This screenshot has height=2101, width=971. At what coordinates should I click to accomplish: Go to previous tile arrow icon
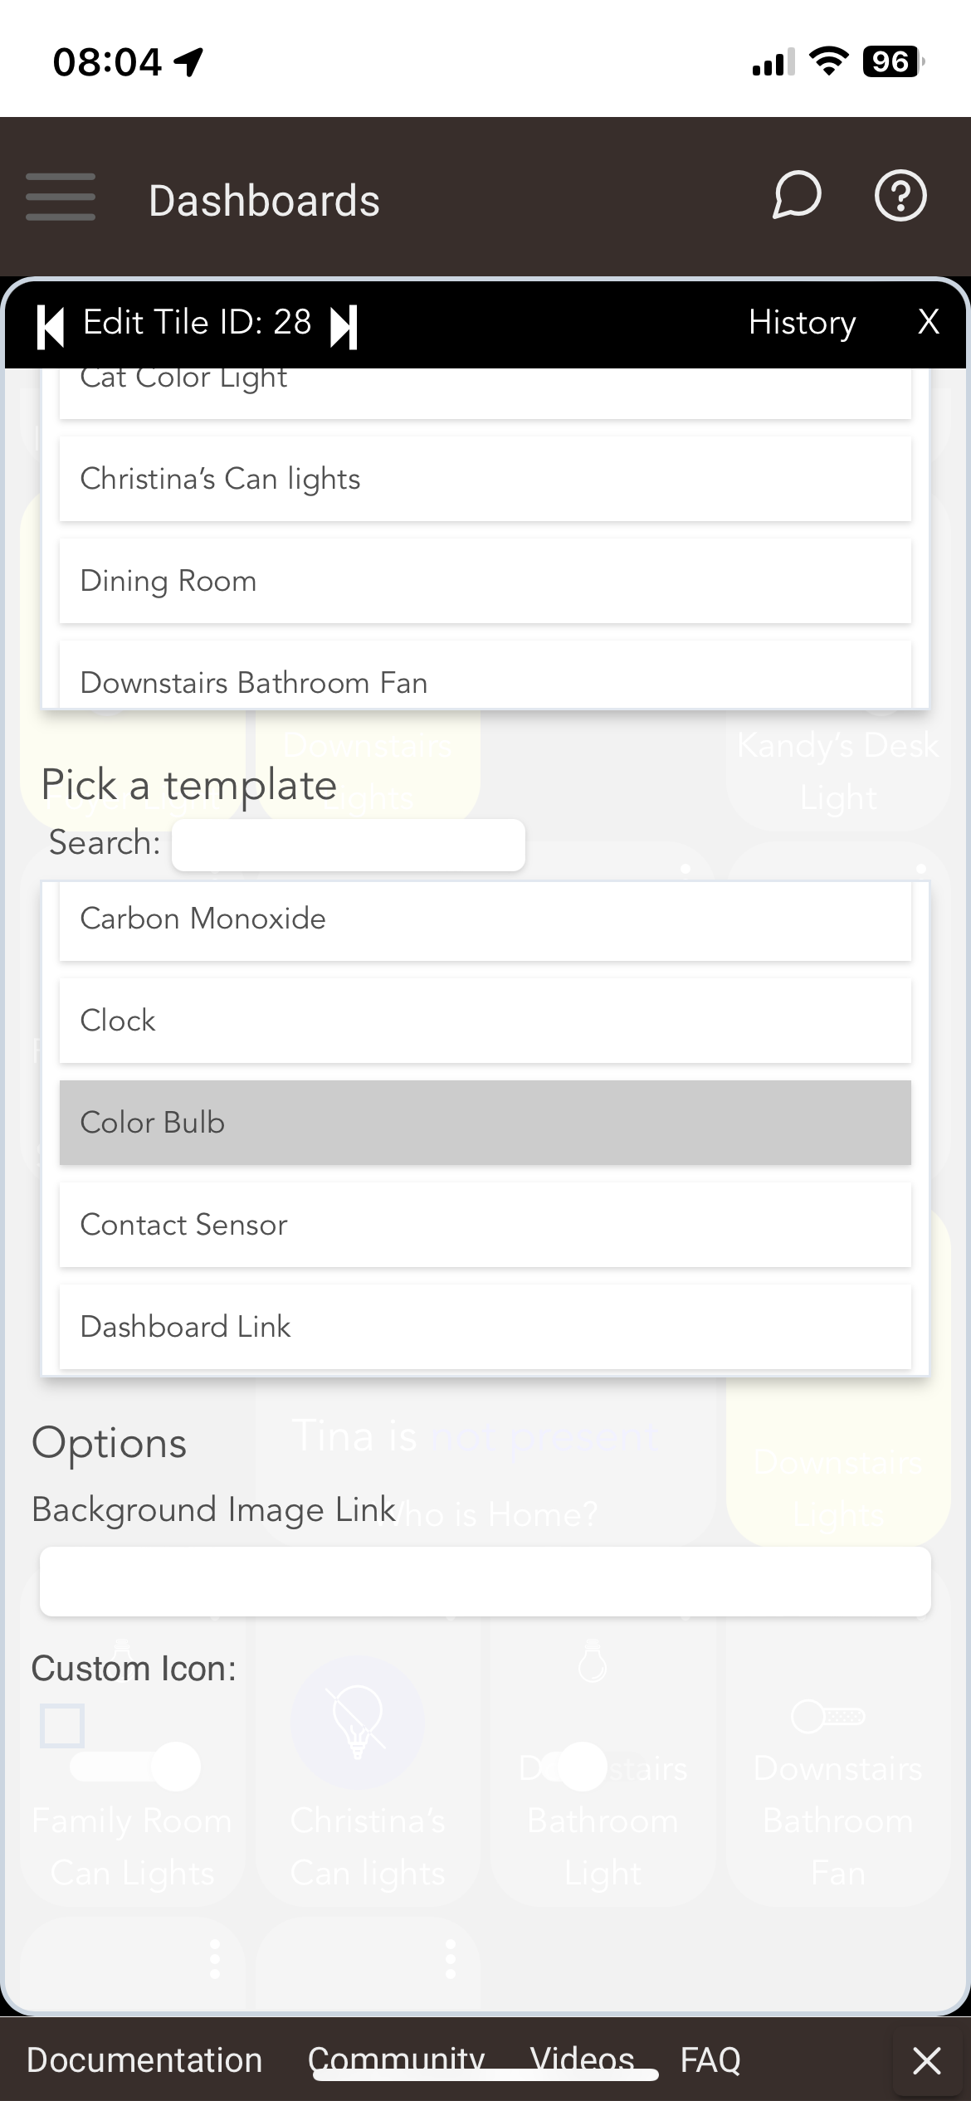pyautogui.click(x=51, y=326)
